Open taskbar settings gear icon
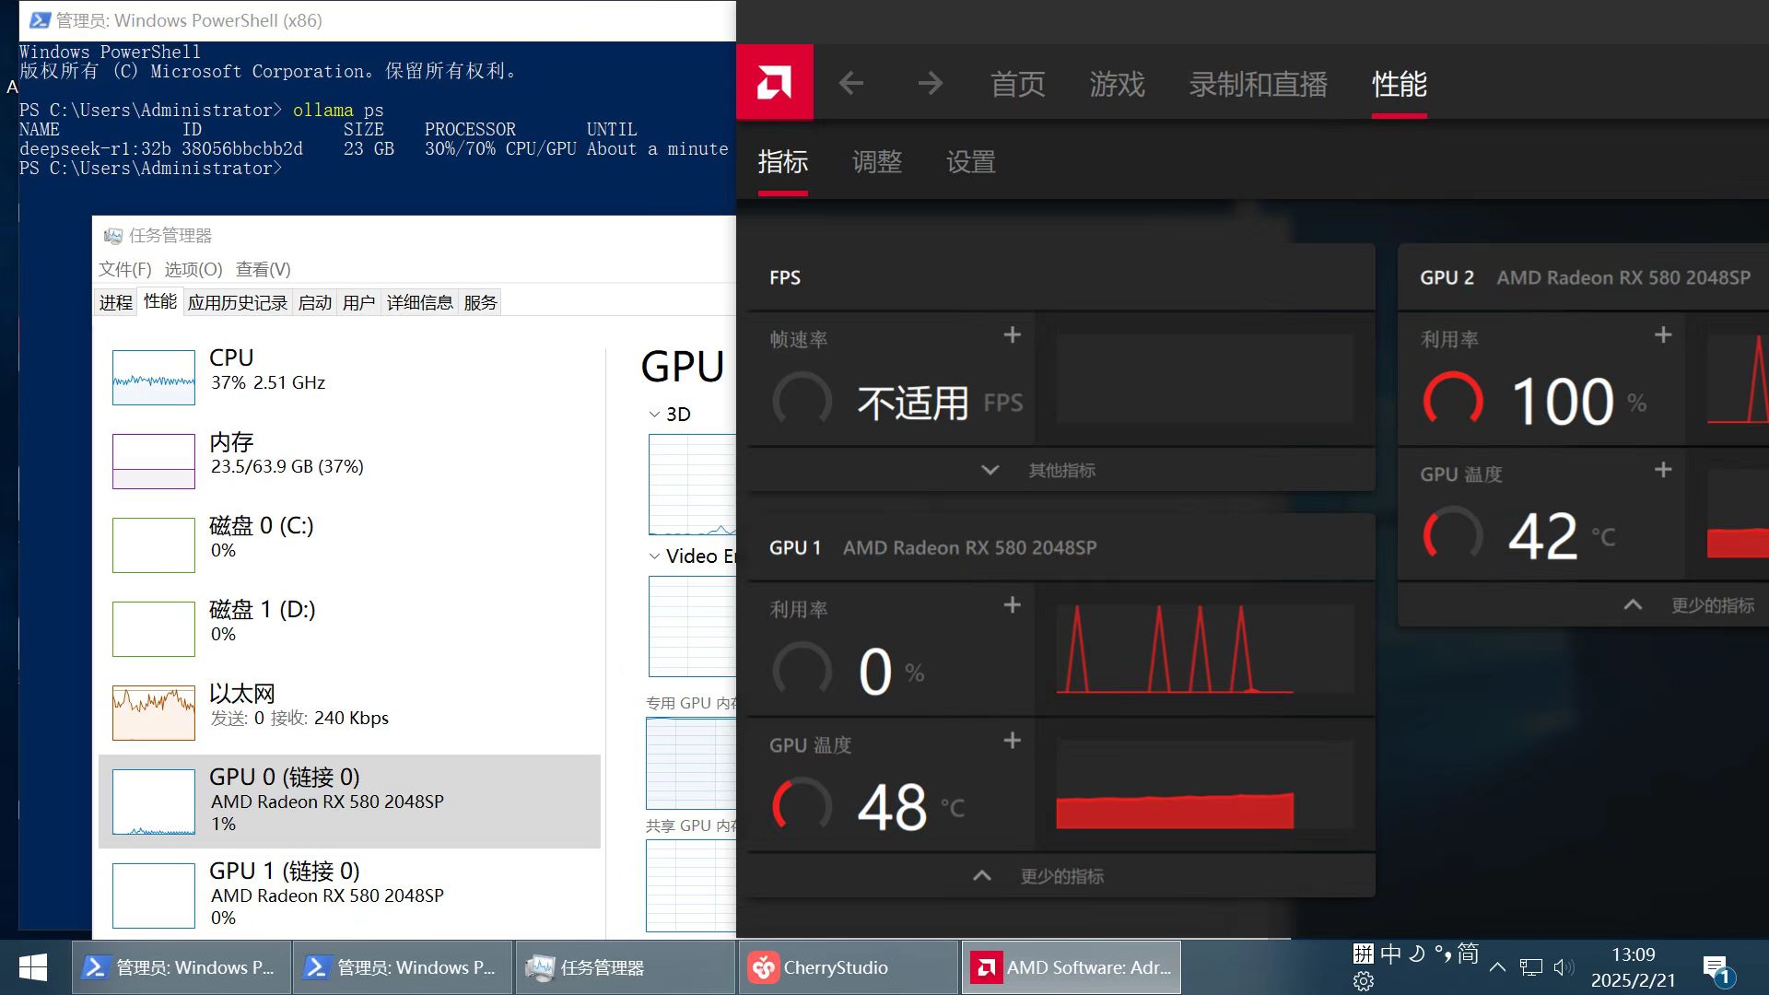 pyautogui.click(x=1364, y=981)
